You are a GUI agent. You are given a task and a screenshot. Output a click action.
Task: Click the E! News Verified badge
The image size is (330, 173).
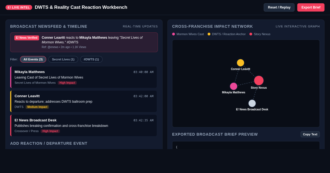[x=27, y=38]
